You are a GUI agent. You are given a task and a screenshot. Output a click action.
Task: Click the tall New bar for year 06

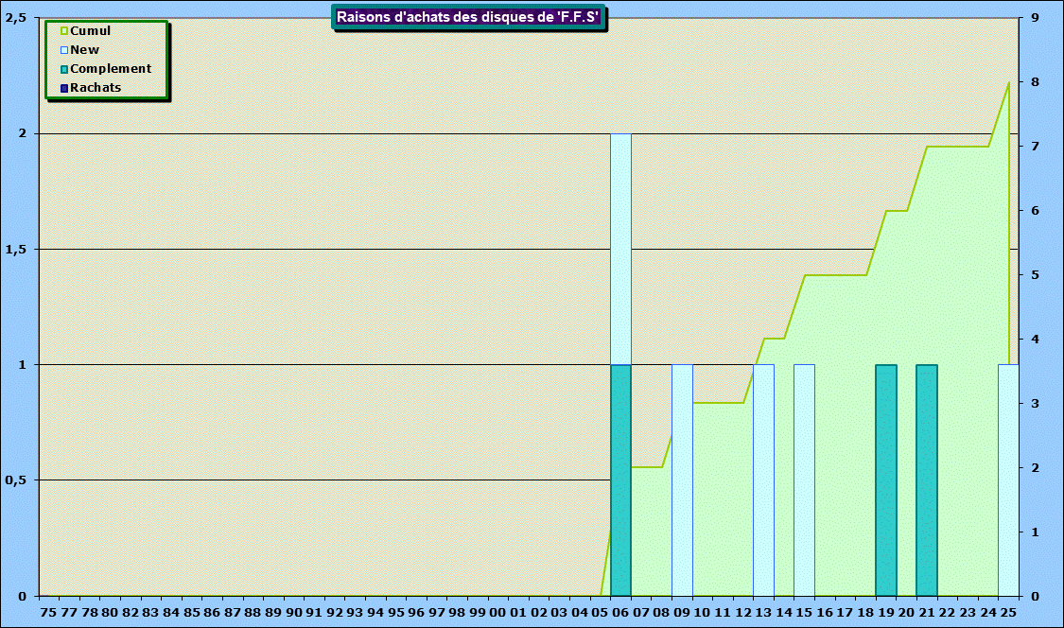[x=620, y=249]
